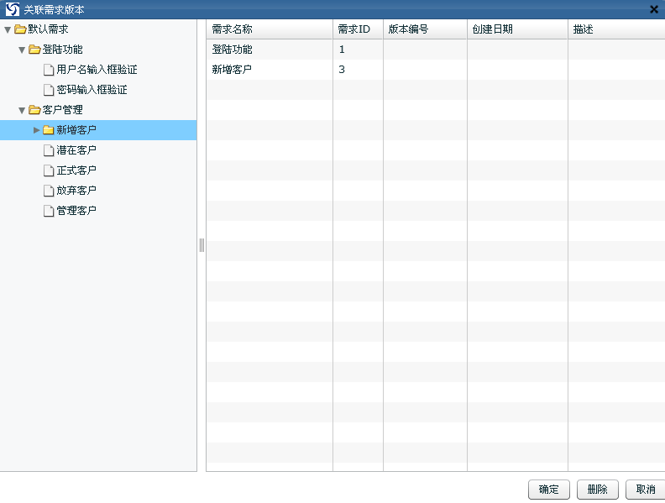665x503 pixels.
Task: Click the folder icon of 客户管理
Action: pyautogui.click(x=34, y=110)
